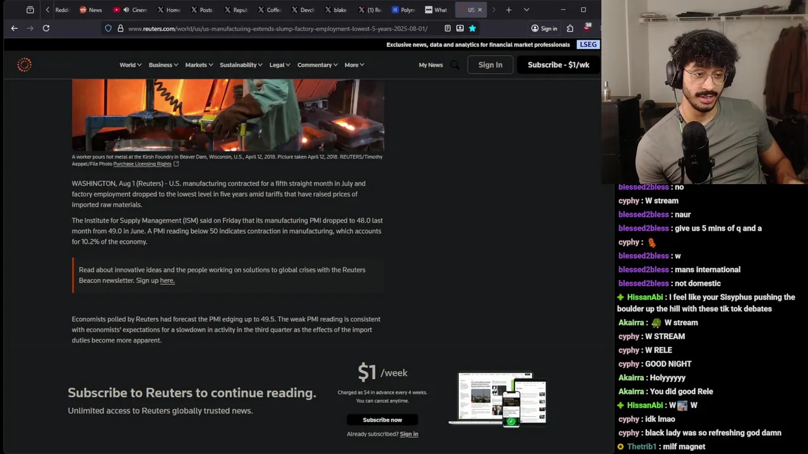808x454 pixels.
Task: Click the red extension icon with badge 30
Action: (x=587, y=28)
